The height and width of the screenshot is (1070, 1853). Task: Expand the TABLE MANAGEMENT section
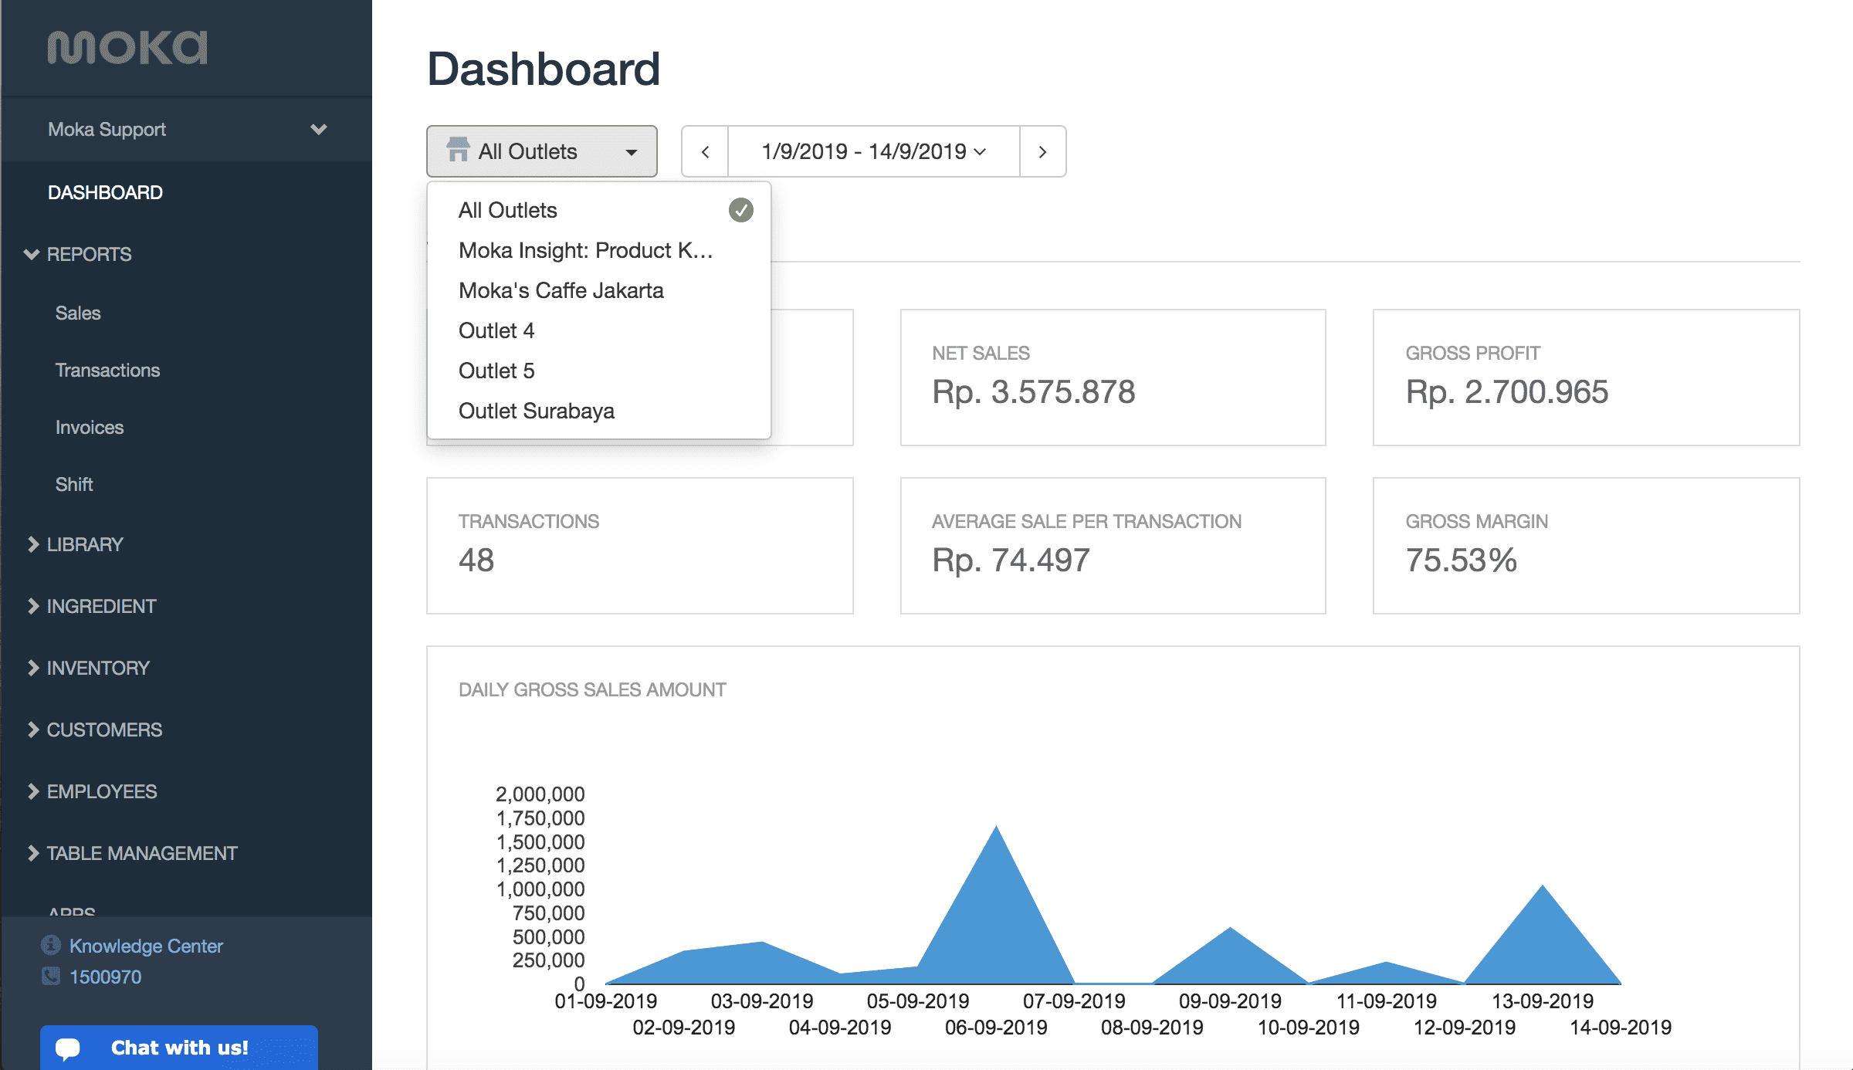pyautogui.click(x=132, y=853)
